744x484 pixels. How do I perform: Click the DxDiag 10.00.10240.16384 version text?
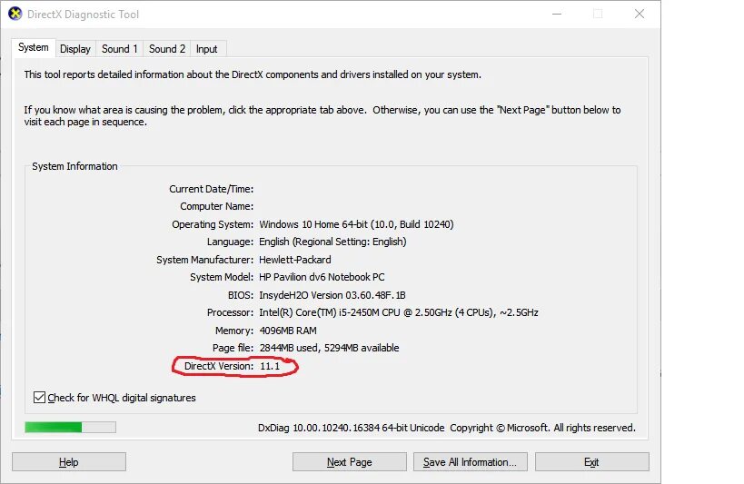coord(352,428)
